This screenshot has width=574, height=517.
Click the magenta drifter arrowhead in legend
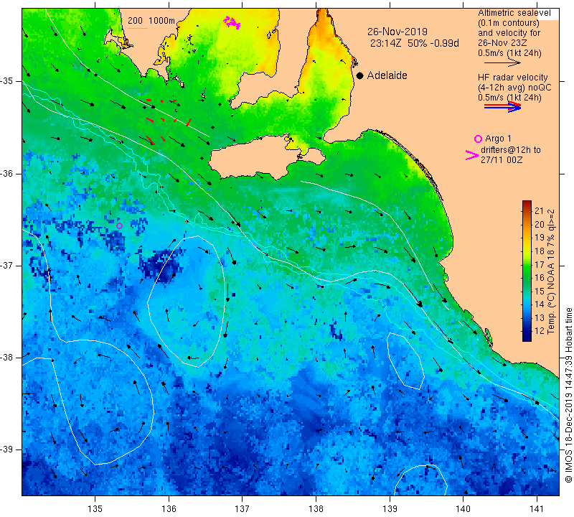(x=471, y=155)
